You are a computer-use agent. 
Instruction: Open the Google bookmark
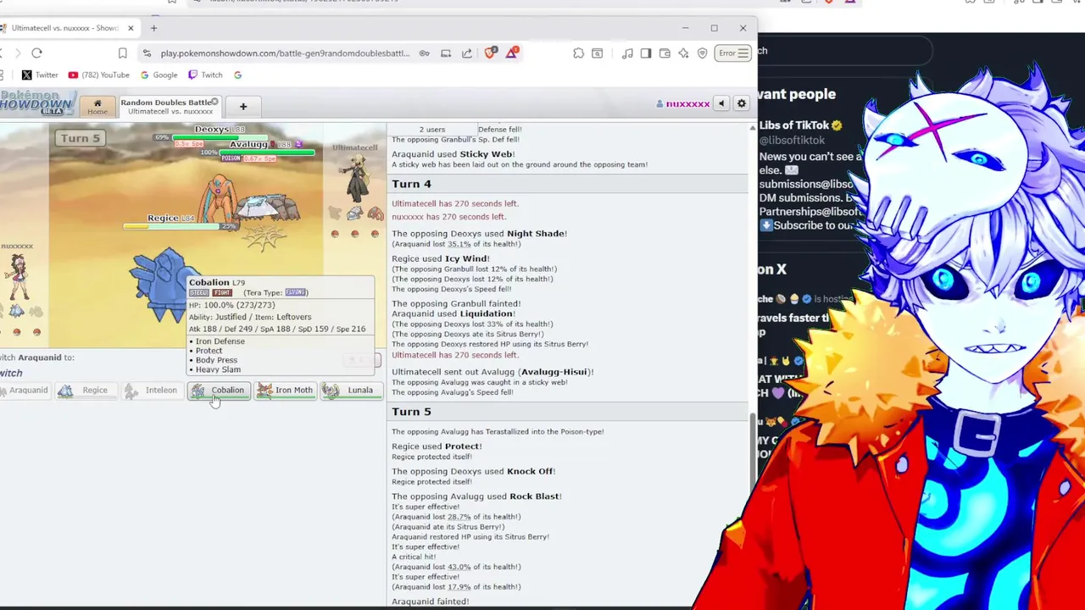pos(159,75)
